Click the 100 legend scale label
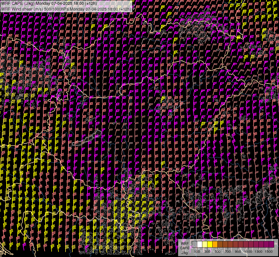Image resolution: width=279 pixels, height=257 pixels. coord(197,252)
